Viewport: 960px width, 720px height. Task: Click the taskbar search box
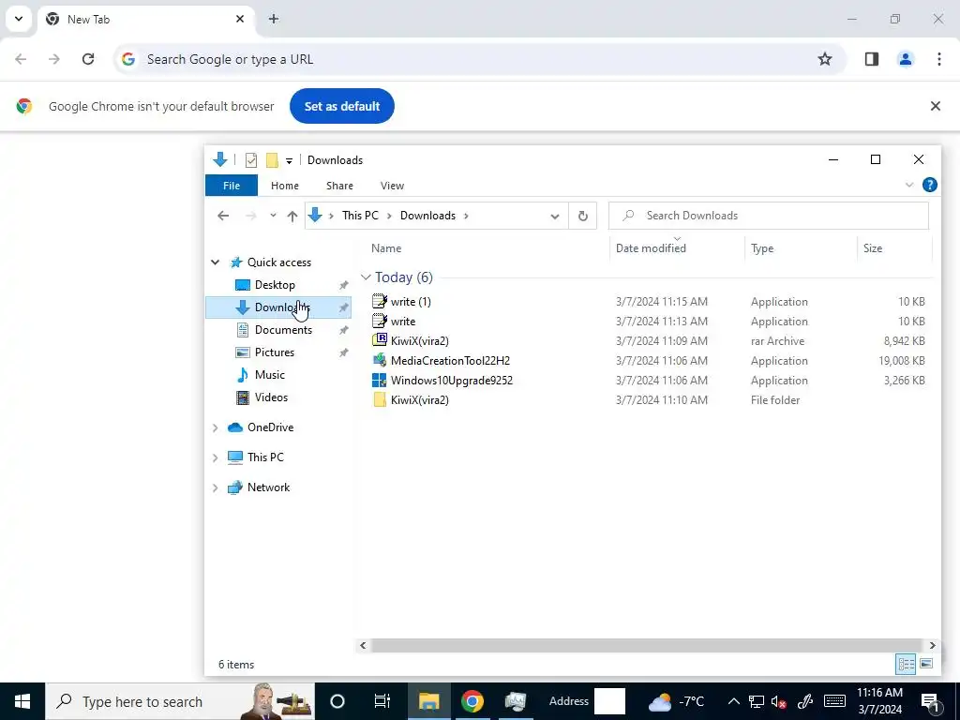pos(180,701)
